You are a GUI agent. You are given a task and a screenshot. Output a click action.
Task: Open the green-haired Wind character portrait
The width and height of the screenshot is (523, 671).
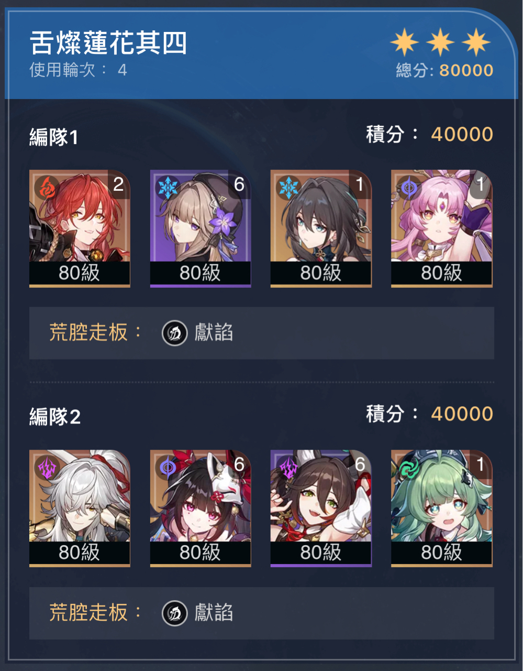coord(442,508)
